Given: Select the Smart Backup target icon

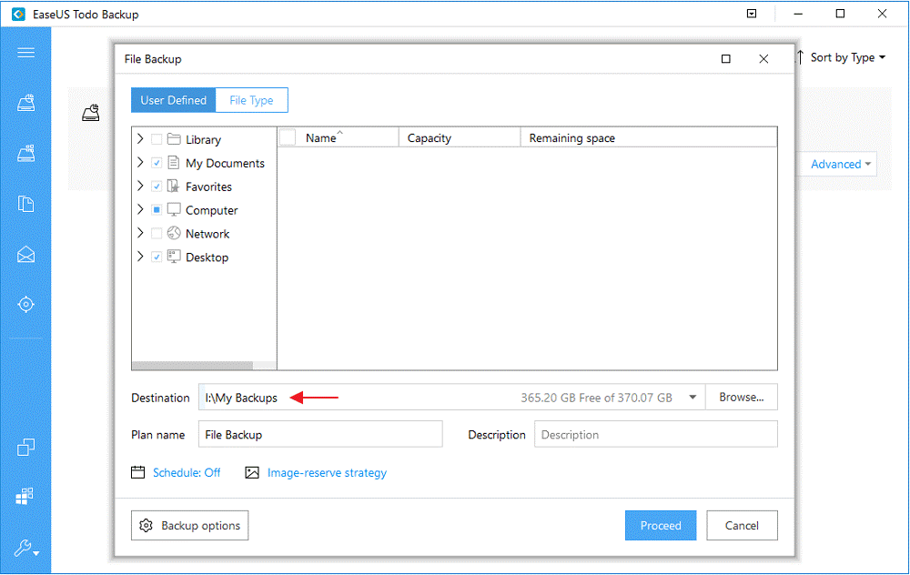Looking at the screenshot, I should pyautogui.click(x=25, y=304).
